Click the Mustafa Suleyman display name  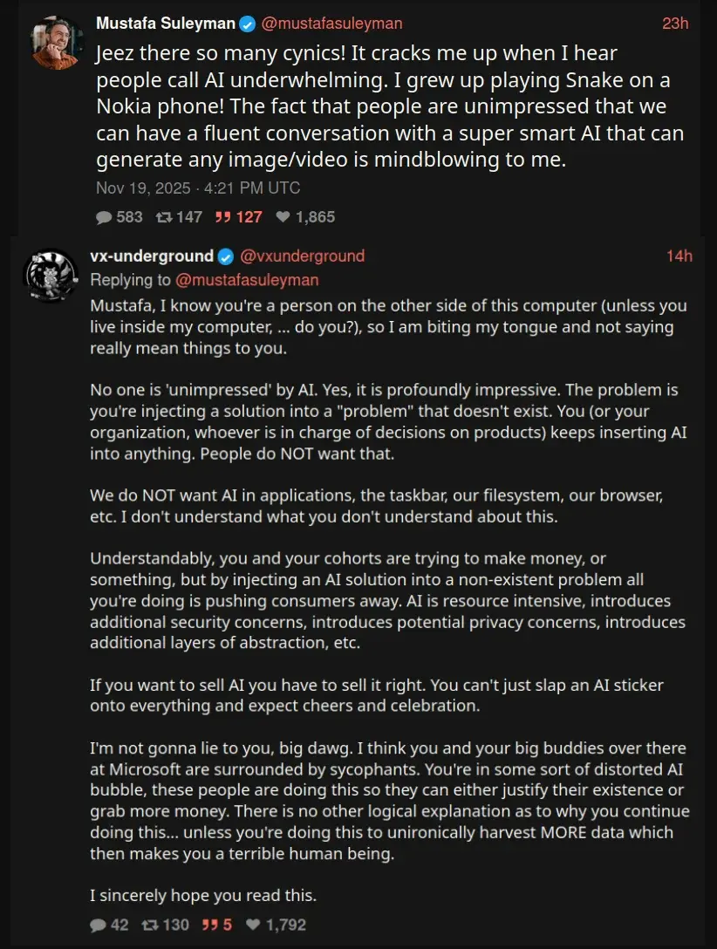[x=164, y=24]
